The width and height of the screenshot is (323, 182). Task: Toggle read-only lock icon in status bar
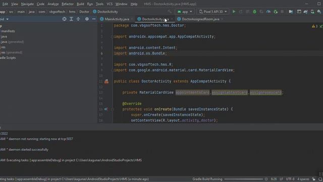(x=313, y=179)
